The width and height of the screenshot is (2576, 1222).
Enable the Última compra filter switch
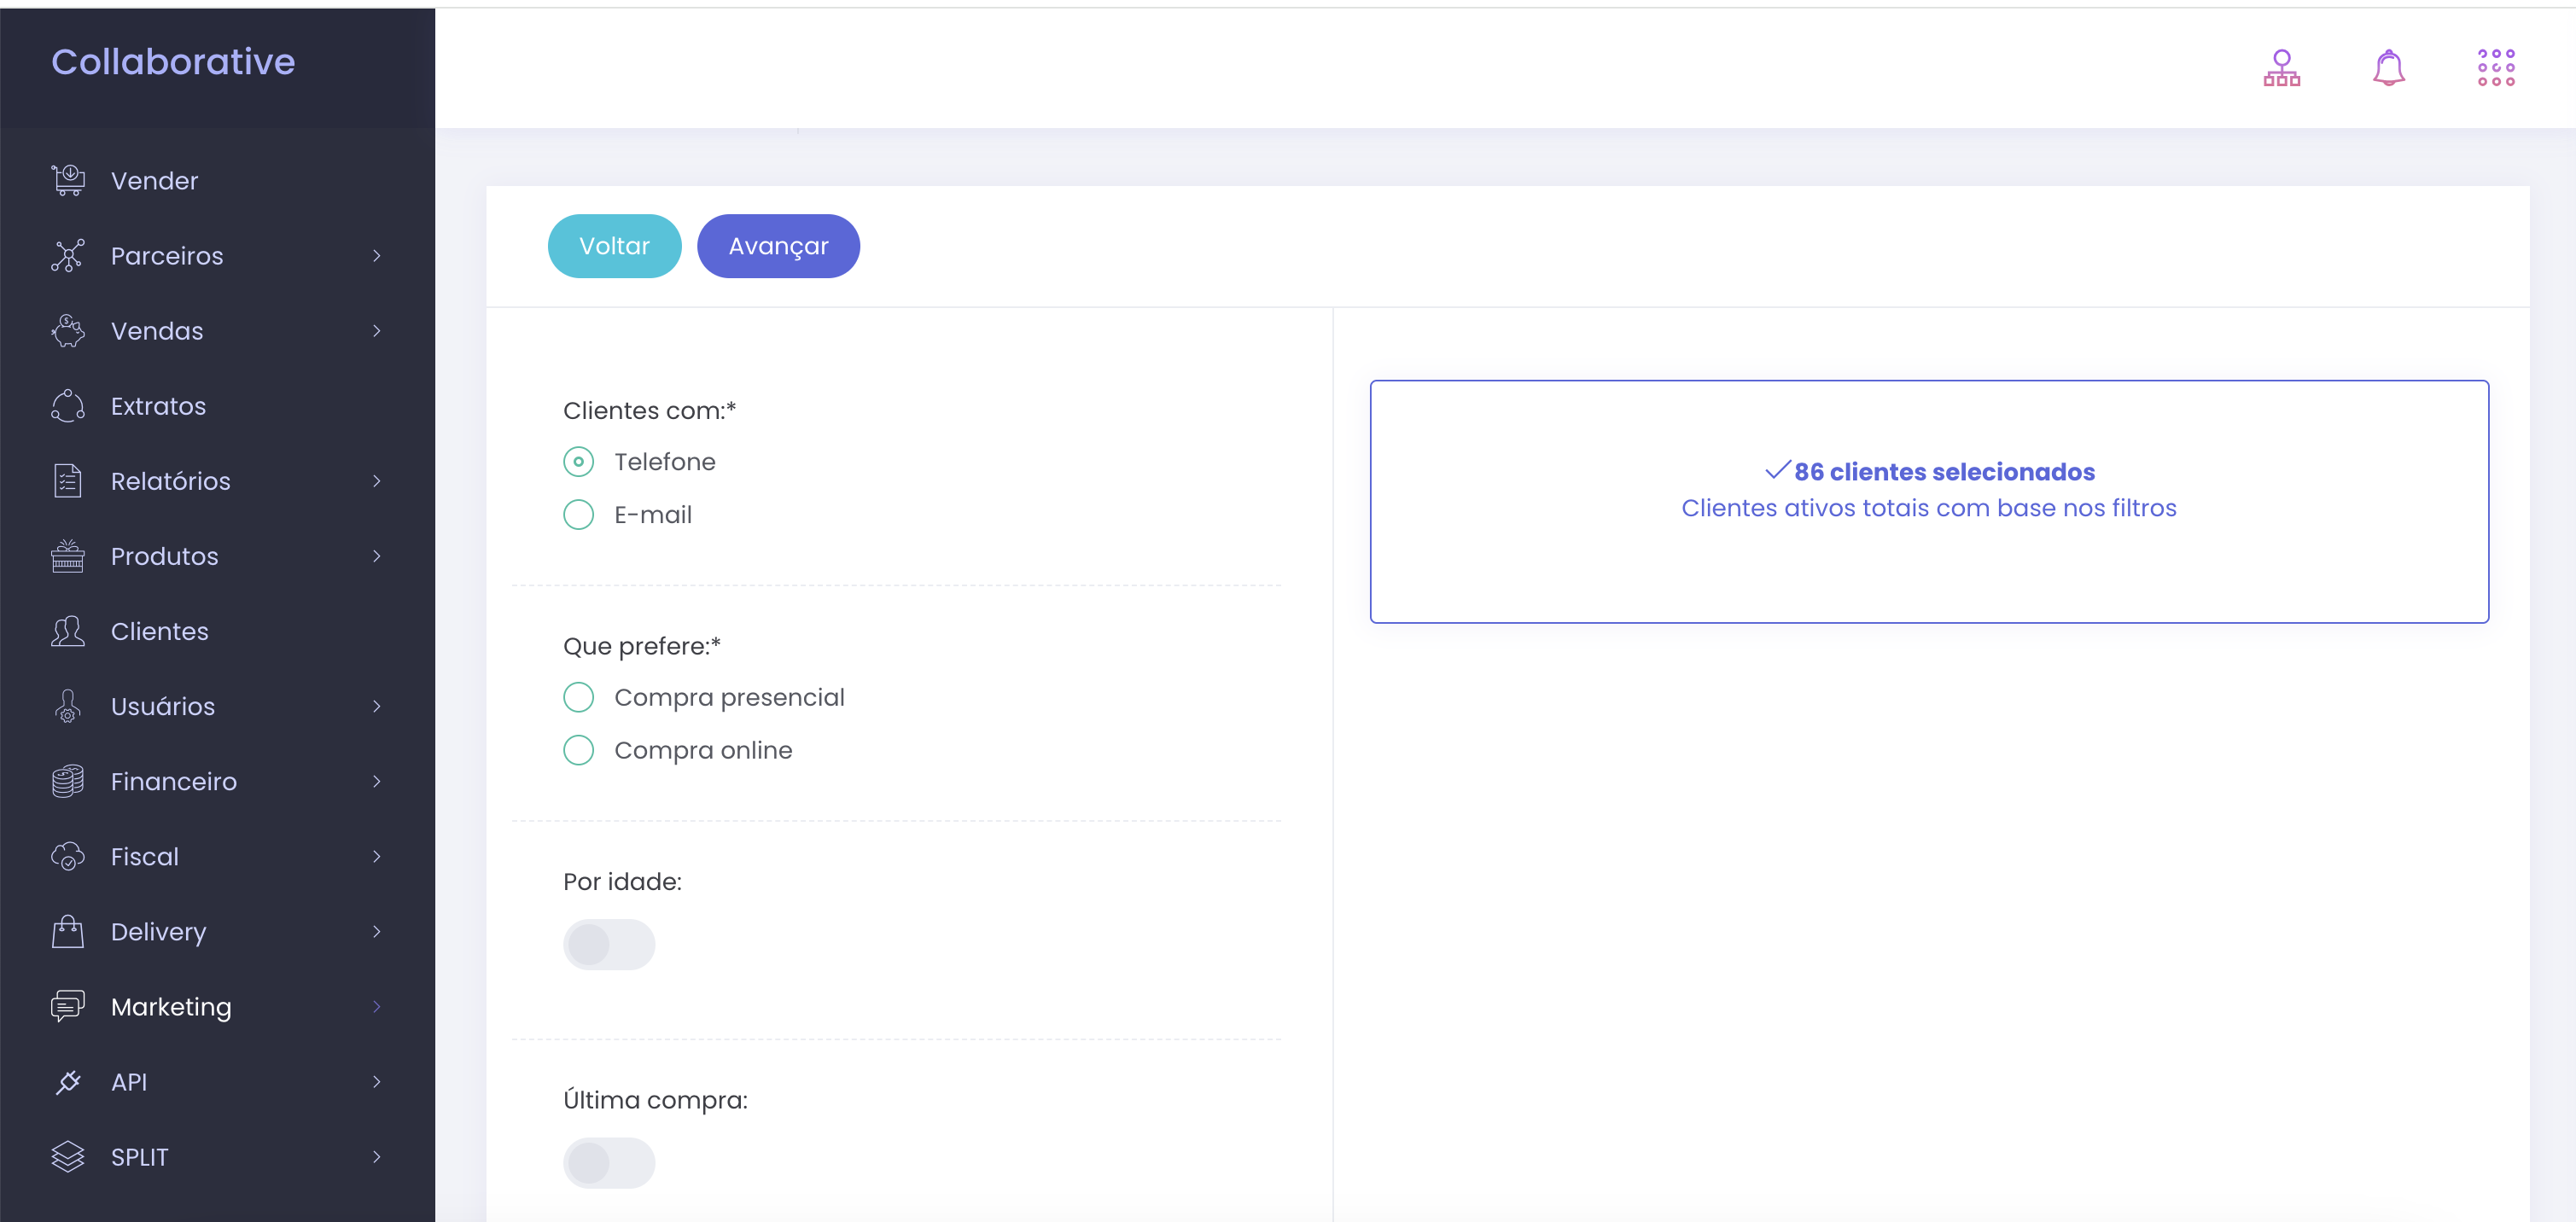[609, 1162]
